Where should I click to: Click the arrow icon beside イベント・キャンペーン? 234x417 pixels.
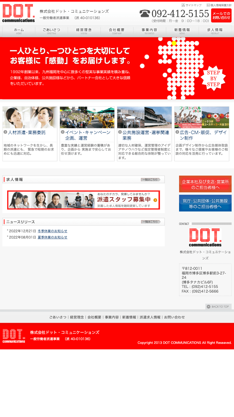tap(63, 132)
